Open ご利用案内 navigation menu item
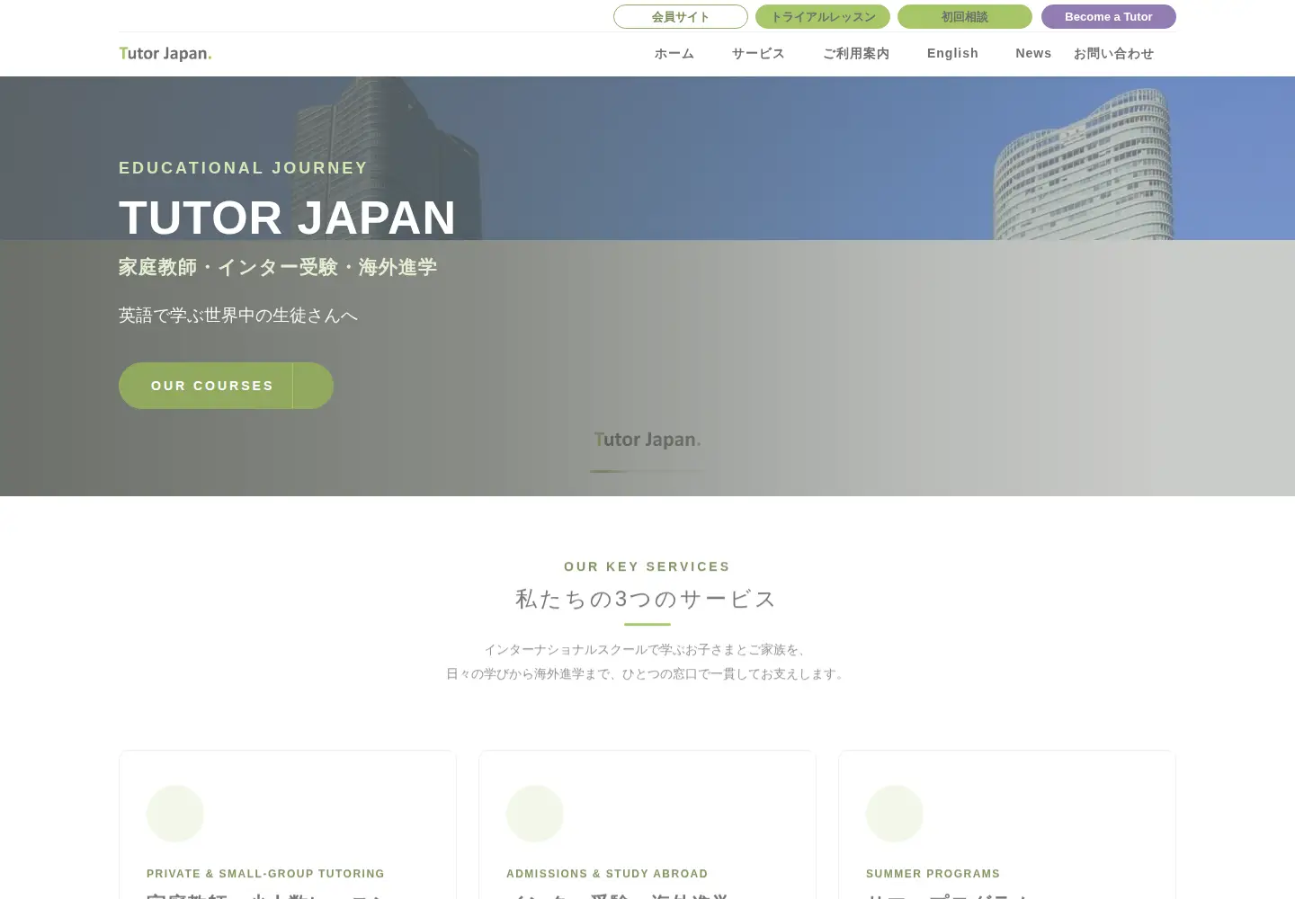Screen dimensions: 1295x899 pos(856,54)
